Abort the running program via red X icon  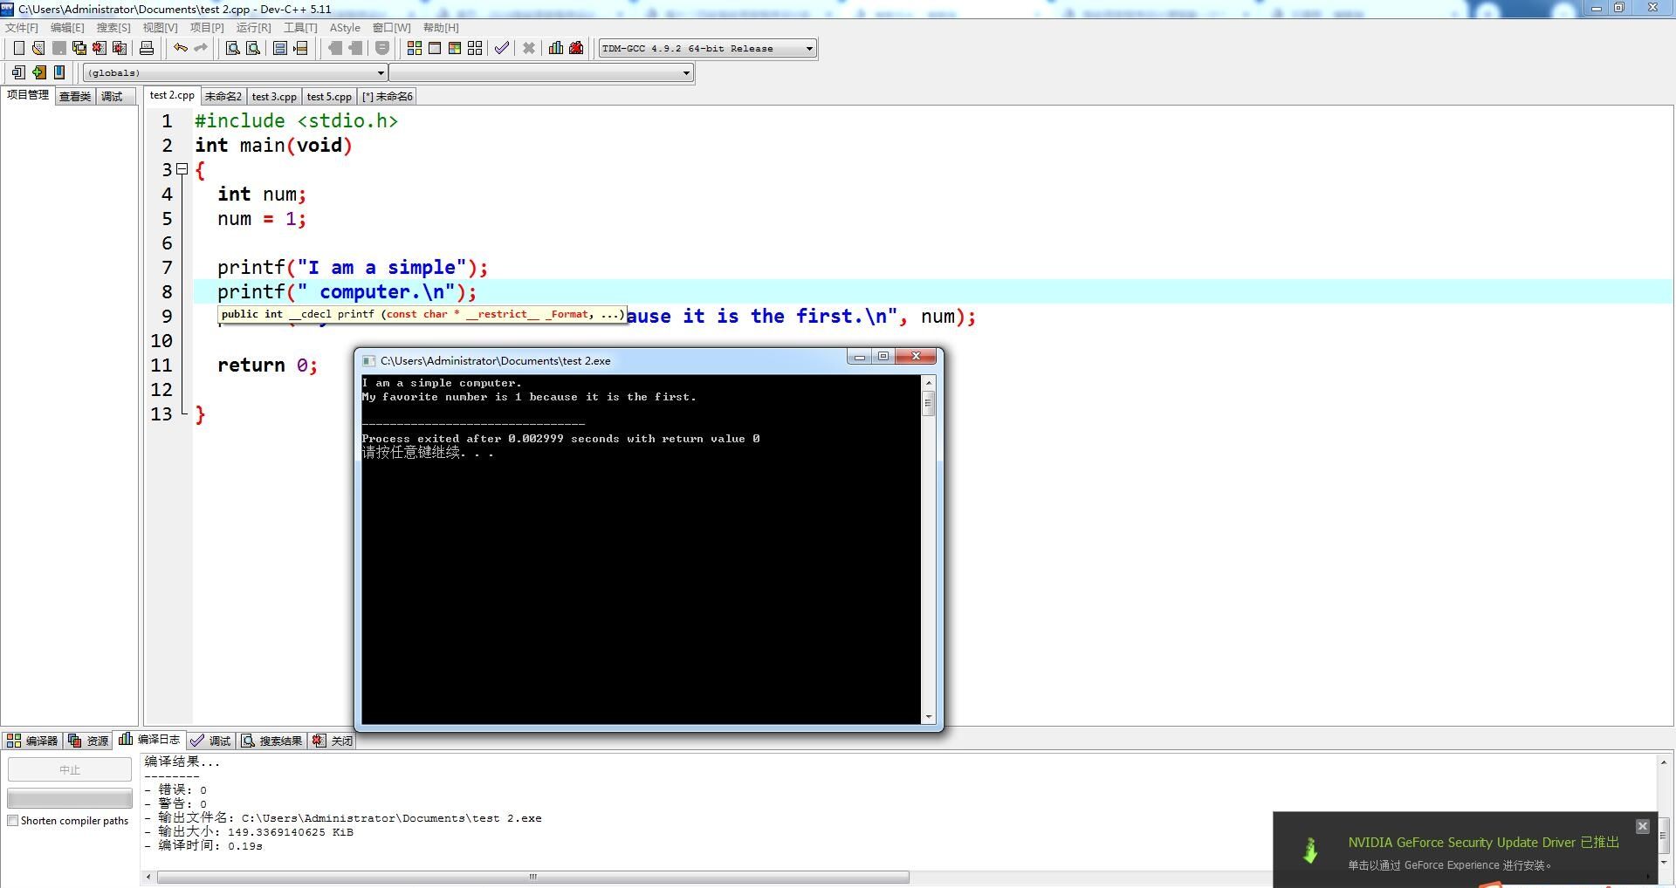529,48
